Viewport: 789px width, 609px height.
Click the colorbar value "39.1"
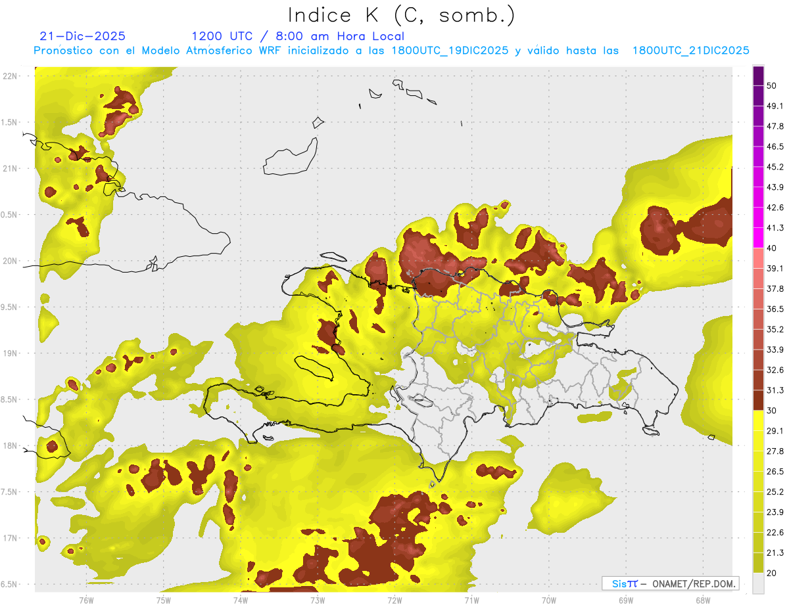[x=775, y=269]
